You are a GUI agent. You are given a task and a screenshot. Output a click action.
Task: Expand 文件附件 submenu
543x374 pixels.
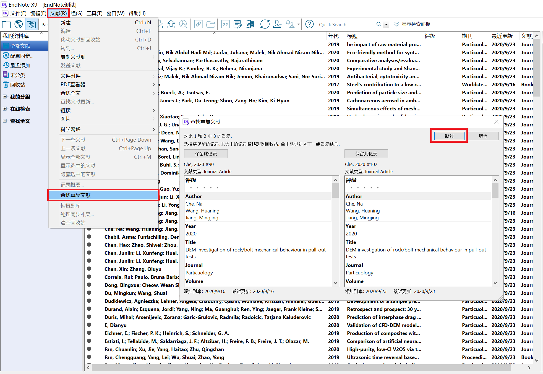103,76
